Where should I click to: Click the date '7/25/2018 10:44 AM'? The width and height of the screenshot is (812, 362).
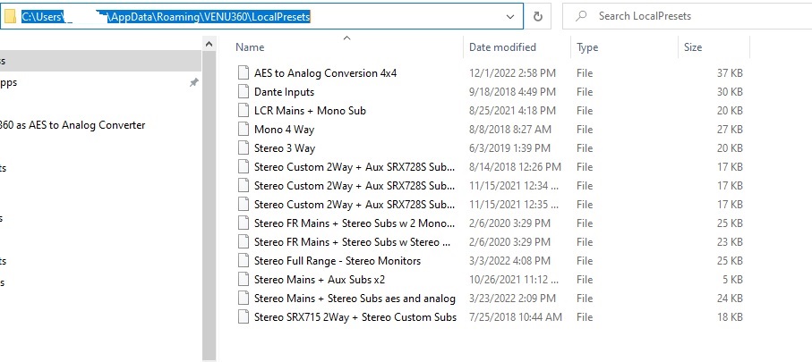(x=516, y=317)
